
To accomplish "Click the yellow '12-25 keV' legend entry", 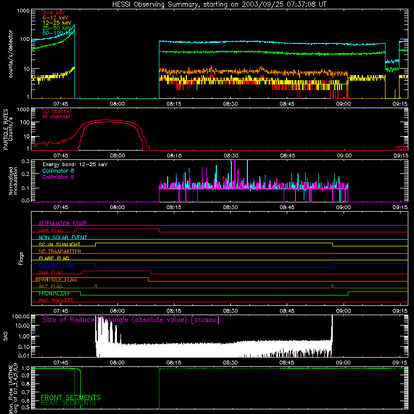I will point(56,23).
